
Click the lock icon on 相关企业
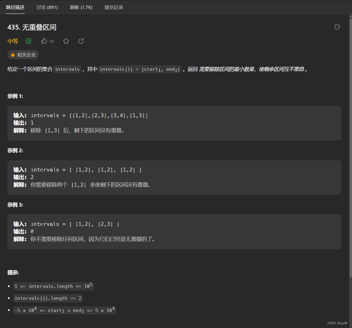click(13, 55)
